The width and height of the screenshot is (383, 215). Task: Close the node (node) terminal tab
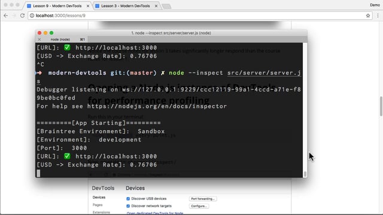pos(39,39)
